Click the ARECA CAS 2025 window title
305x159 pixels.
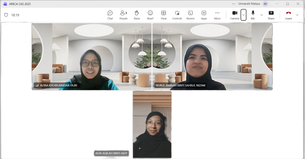click(20, 4)
